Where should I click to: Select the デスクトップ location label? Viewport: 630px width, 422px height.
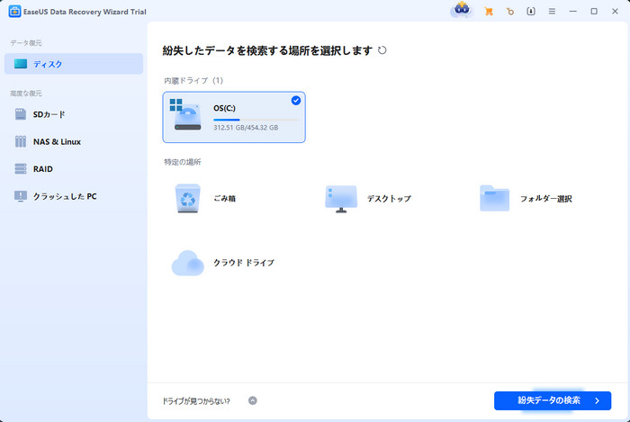point(389,198)
